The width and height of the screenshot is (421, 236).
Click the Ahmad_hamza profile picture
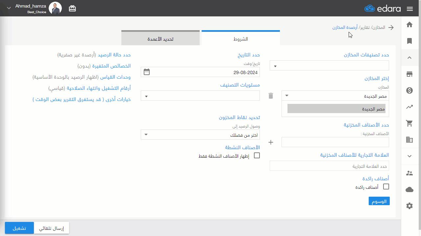pyautogui.click(x=55, y=8)
